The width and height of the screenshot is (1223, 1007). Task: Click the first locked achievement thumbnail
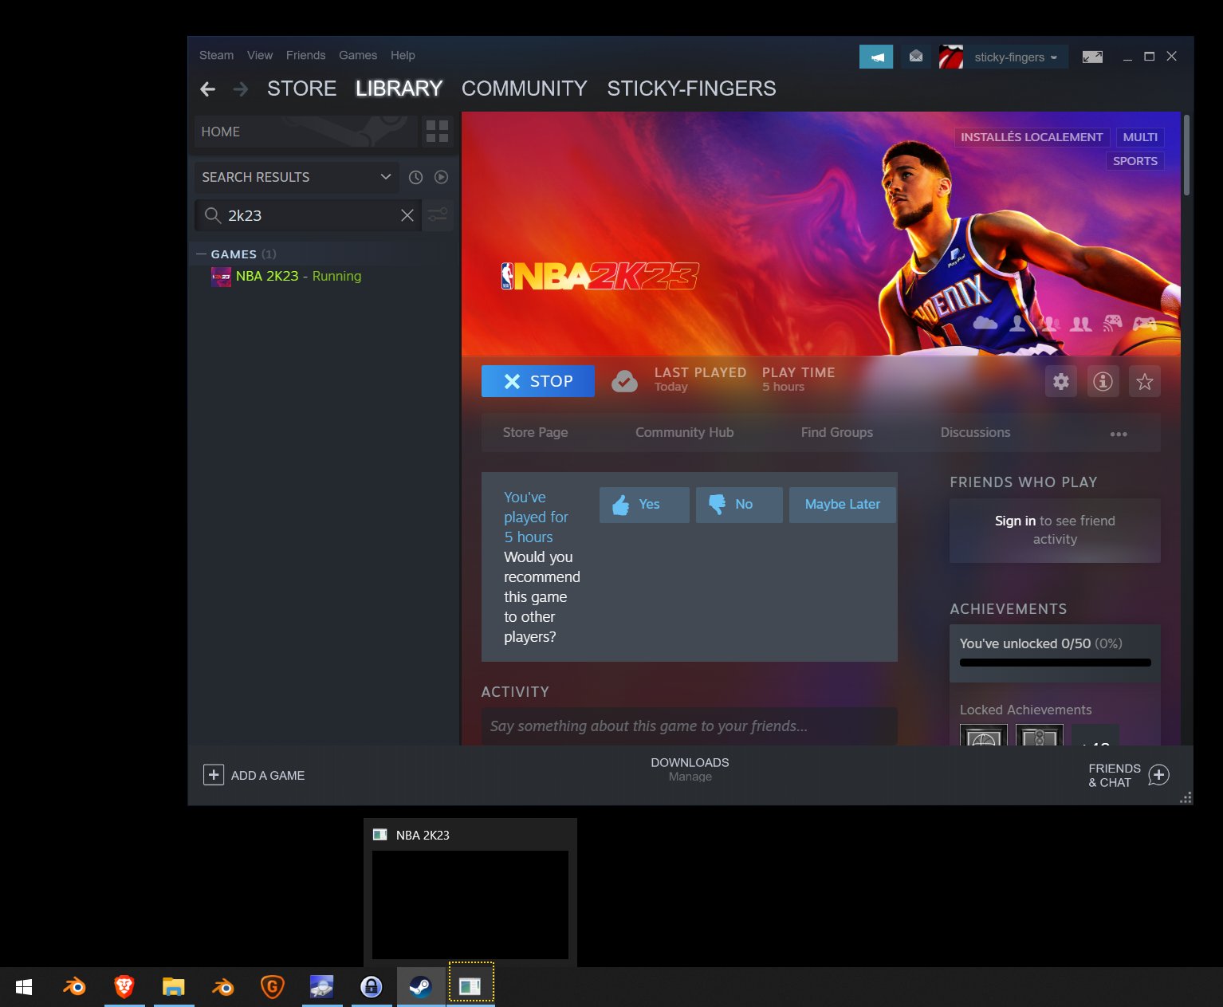[x=983, y=735]
